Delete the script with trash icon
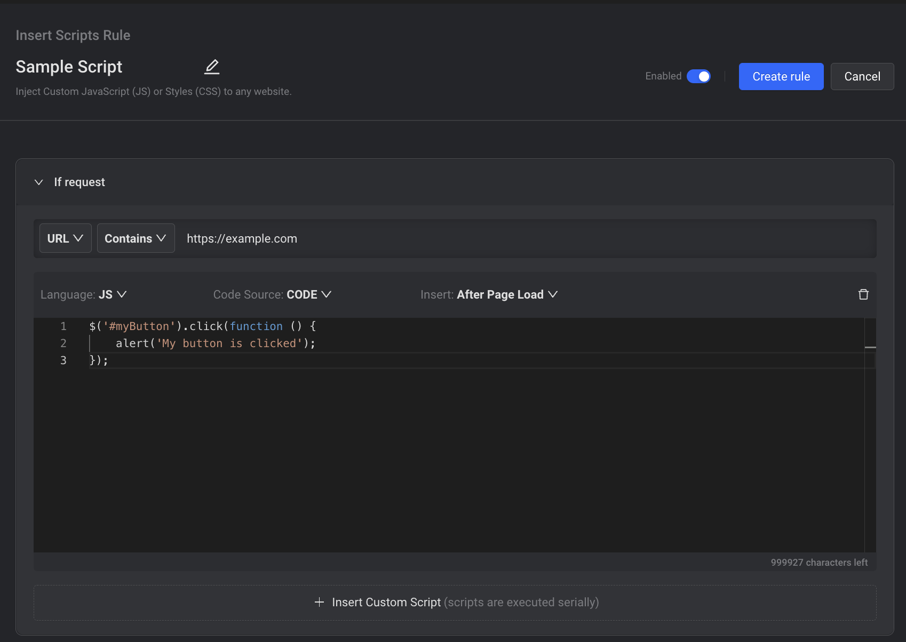Screen dimensions: 906x642 click(863, 294)
